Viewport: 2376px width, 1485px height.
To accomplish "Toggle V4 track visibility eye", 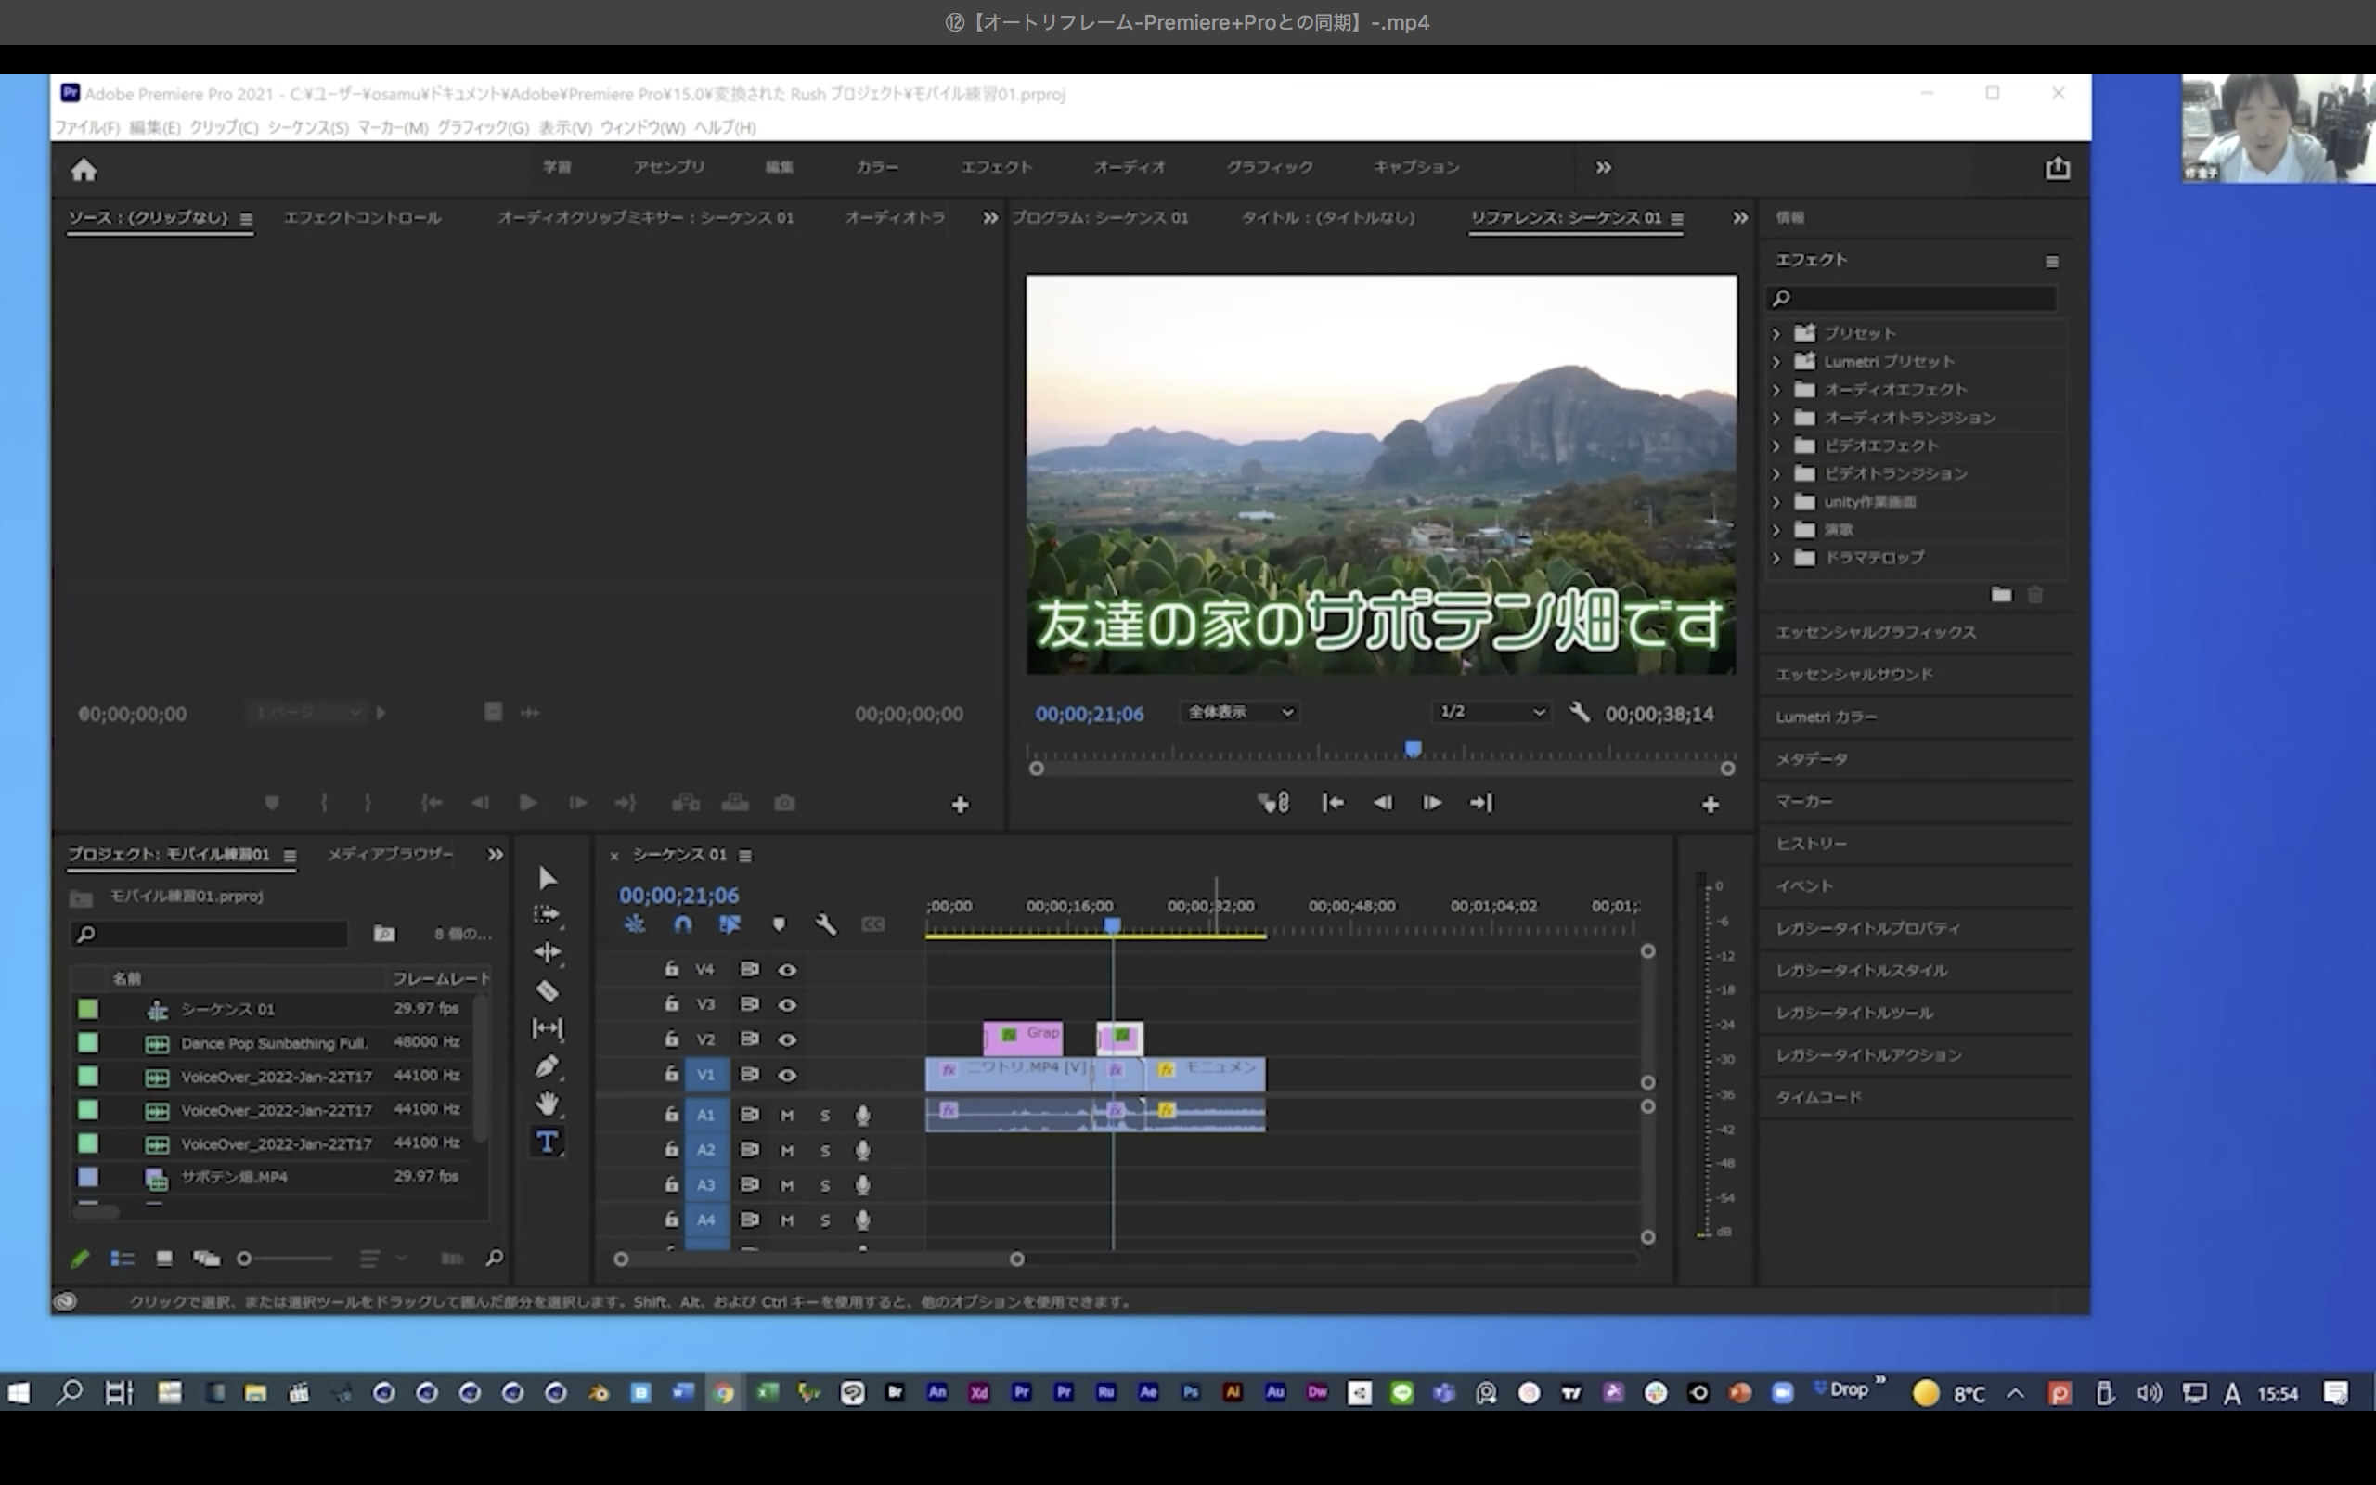I will tap(787, 971).
